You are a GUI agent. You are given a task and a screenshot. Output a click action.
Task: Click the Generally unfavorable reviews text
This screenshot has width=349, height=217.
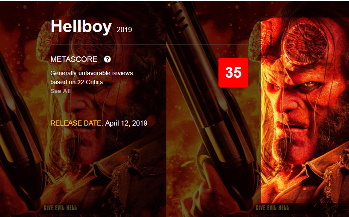click(92, 73)
